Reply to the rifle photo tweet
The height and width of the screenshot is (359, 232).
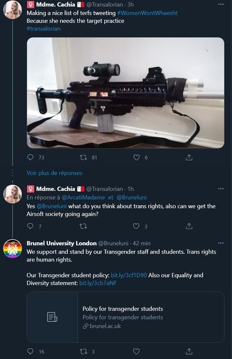point(30,157)
